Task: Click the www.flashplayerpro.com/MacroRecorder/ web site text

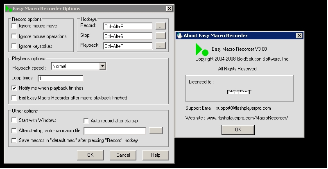Action: pyautogui.click(x=247, y=118)
